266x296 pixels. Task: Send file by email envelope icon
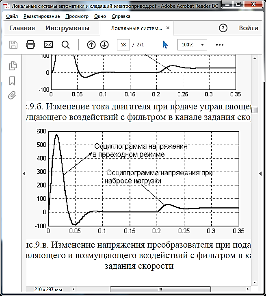pos(48,45)
